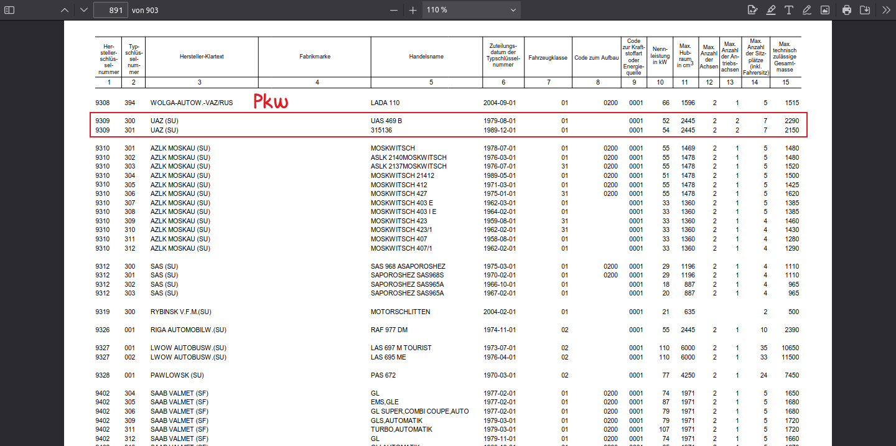Click the total mass value '11500'
Viewport: 896px width, 446px height.
790,357
